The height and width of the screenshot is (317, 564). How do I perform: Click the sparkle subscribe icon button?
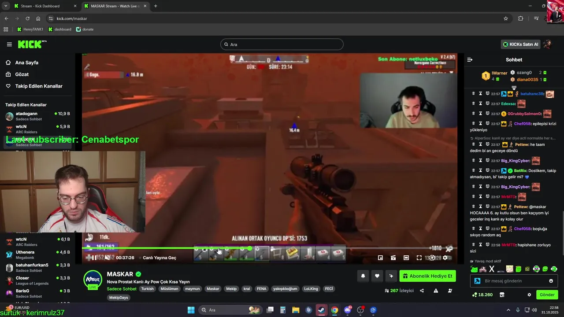coord(391,276)
